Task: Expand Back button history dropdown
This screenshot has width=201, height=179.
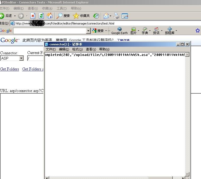Action: (x=15, y=16)
